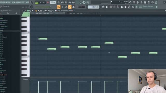The image size is (166, 93).
Task: Open the Playlist view icon
Action: pyautogui.click(x=103, y=7)
